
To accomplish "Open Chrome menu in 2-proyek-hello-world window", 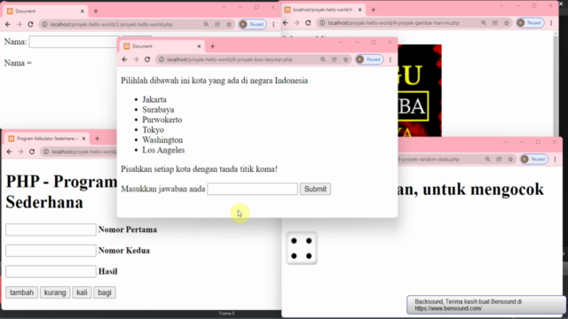I will click(273, 24).
